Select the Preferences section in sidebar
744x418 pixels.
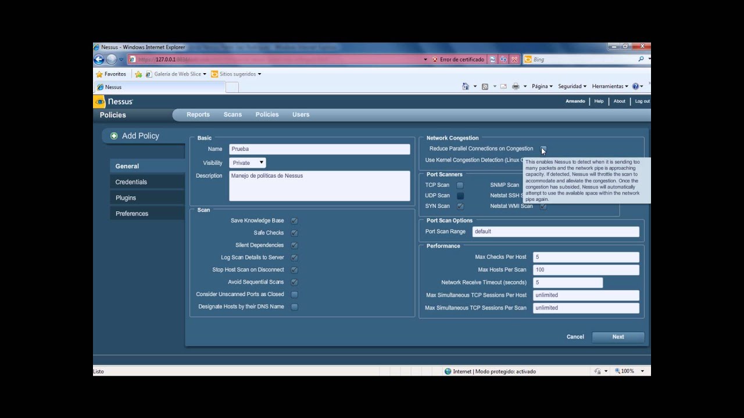click(147, 213)
